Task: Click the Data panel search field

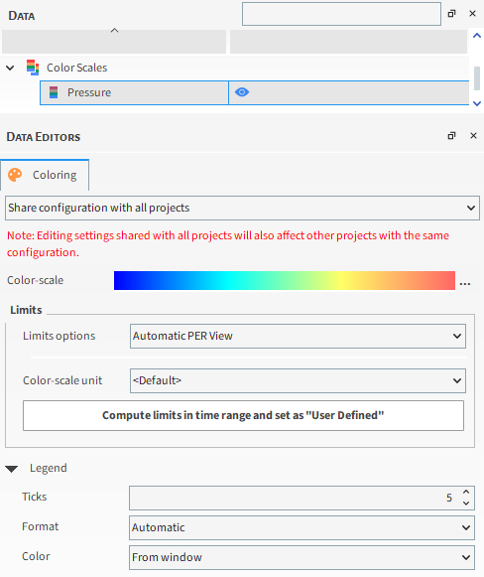Action: point(341,14)
